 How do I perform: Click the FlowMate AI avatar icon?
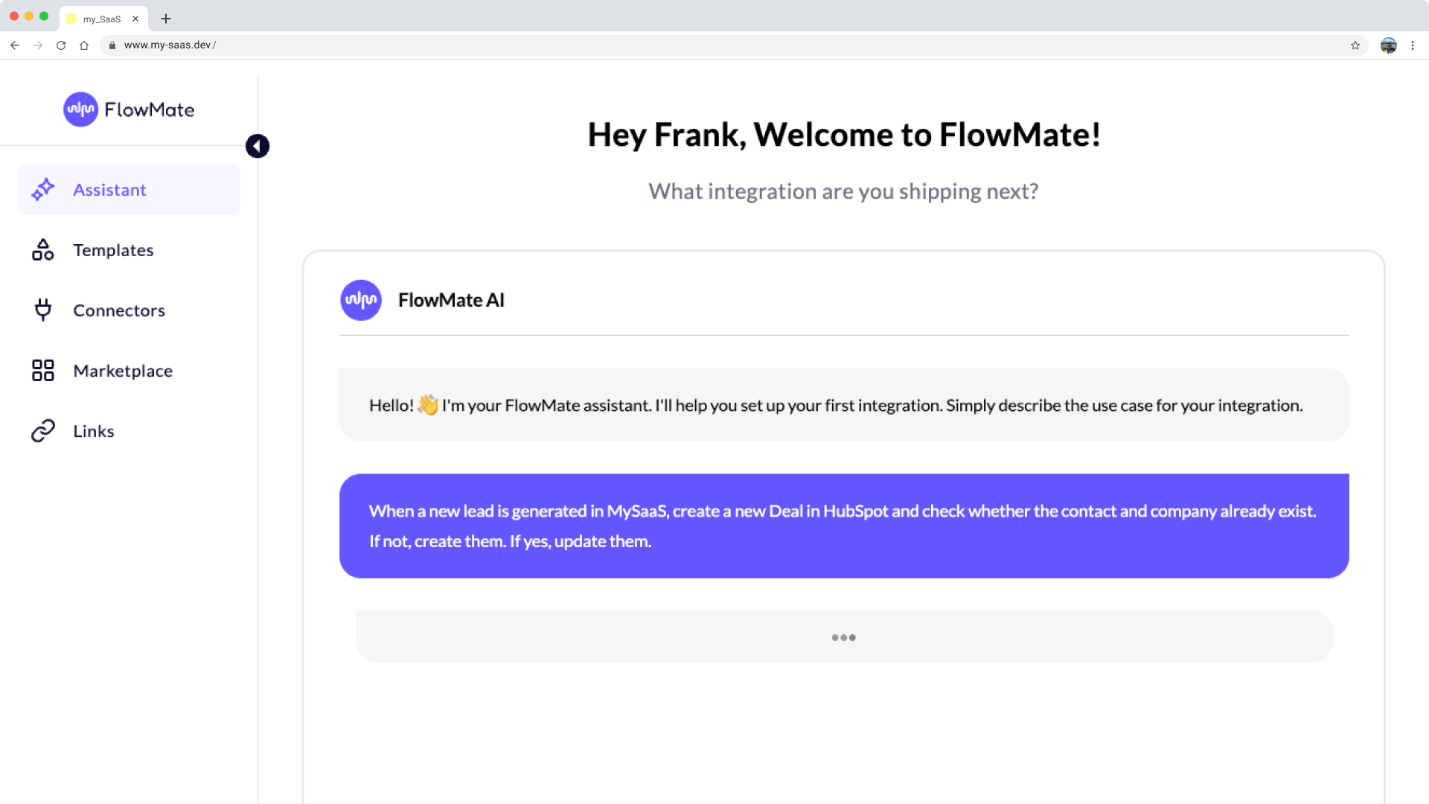[361, 300]
